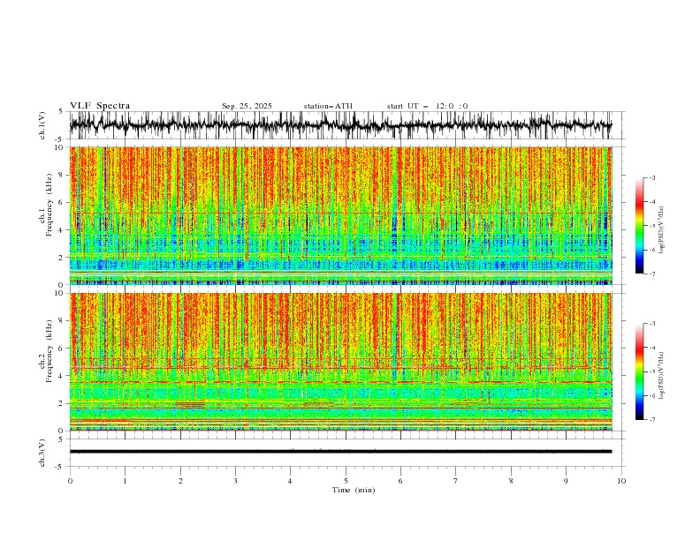Select the date label "Sep. 25, 2025"
This screenshot has width=700, height=540.
(247, 106)
